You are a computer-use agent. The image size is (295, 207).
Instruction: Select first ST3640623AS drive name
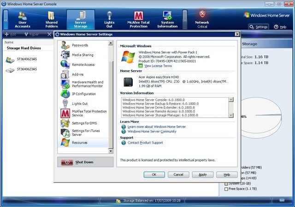[27, 59]
